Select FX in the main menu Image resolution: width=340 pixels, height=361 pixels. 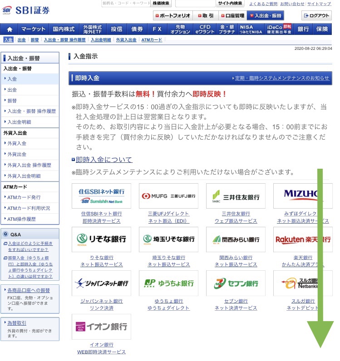157,29
